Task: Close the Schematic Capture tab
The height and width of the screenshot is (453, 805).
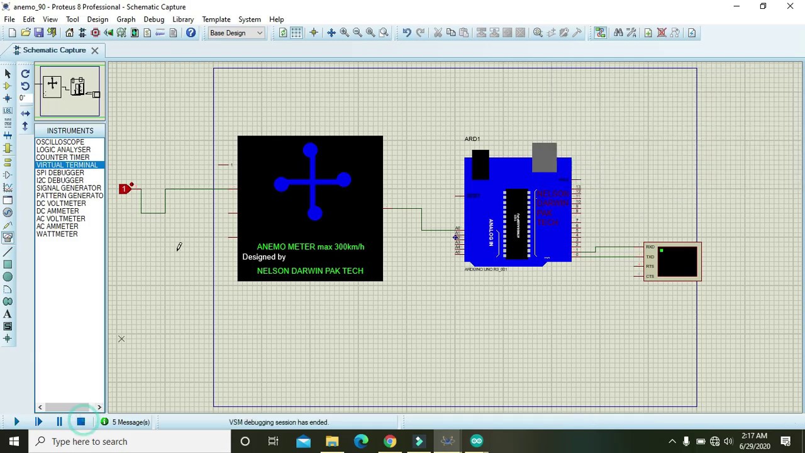Action: 95,50
